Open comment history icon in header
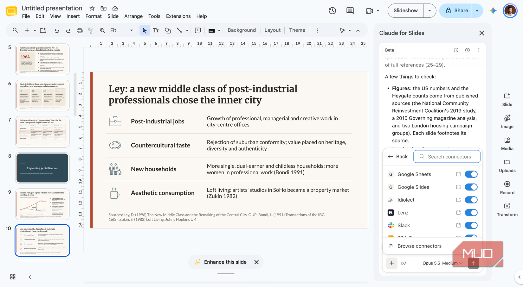Image resolution: width=523 pixels, height=287 pixels. click(x=350, y=10)
